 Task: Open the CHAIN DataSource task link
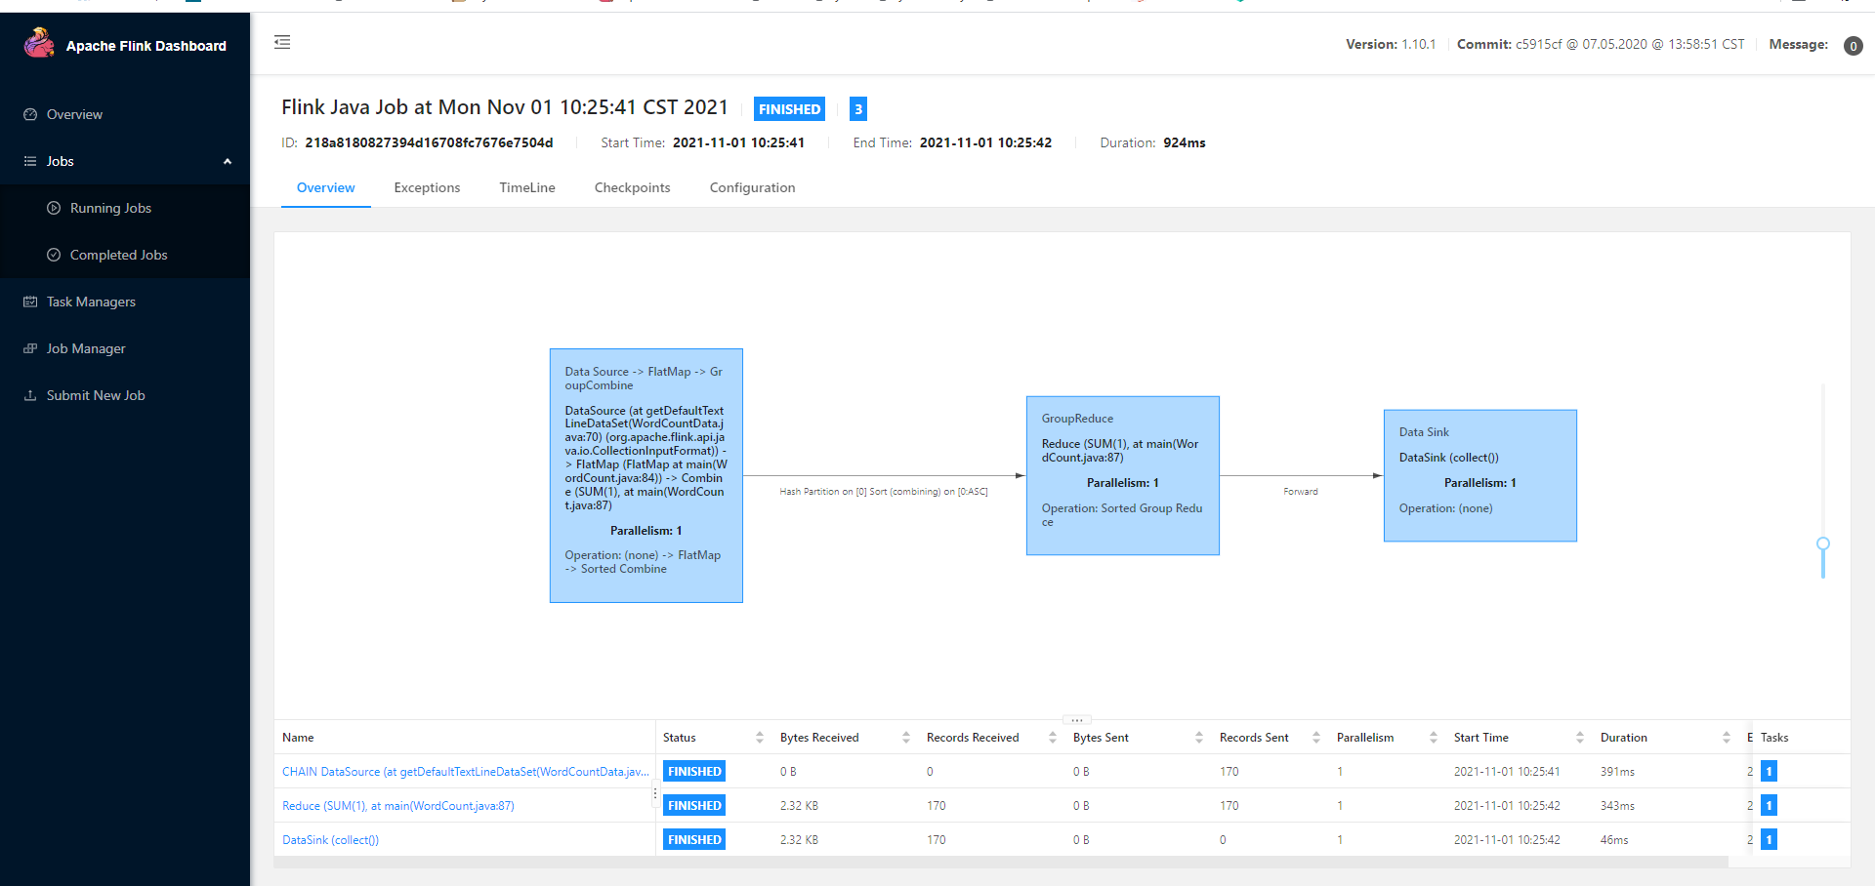tap(466, 772)
